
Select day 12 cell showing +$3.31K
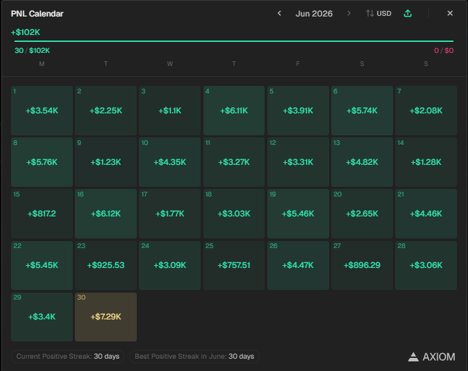click(298, 162)
